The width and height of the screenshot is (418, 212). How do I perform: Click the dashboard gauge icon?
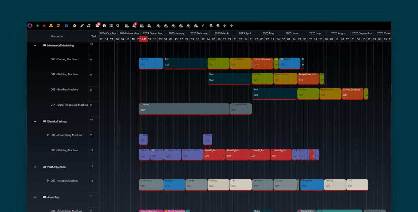(104, 26)
